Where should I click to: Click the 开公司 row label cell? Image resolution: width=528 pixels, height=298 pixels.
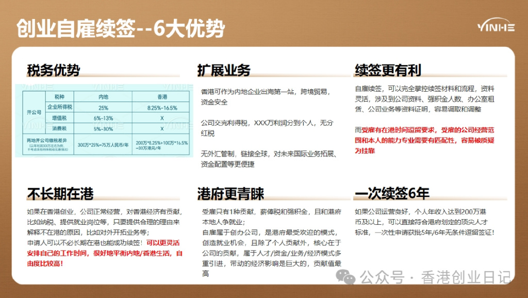(x=34, y=112)
